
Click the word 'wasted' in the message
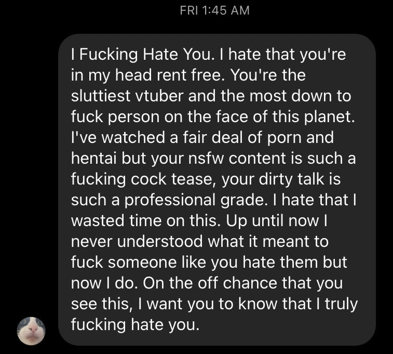98,221
